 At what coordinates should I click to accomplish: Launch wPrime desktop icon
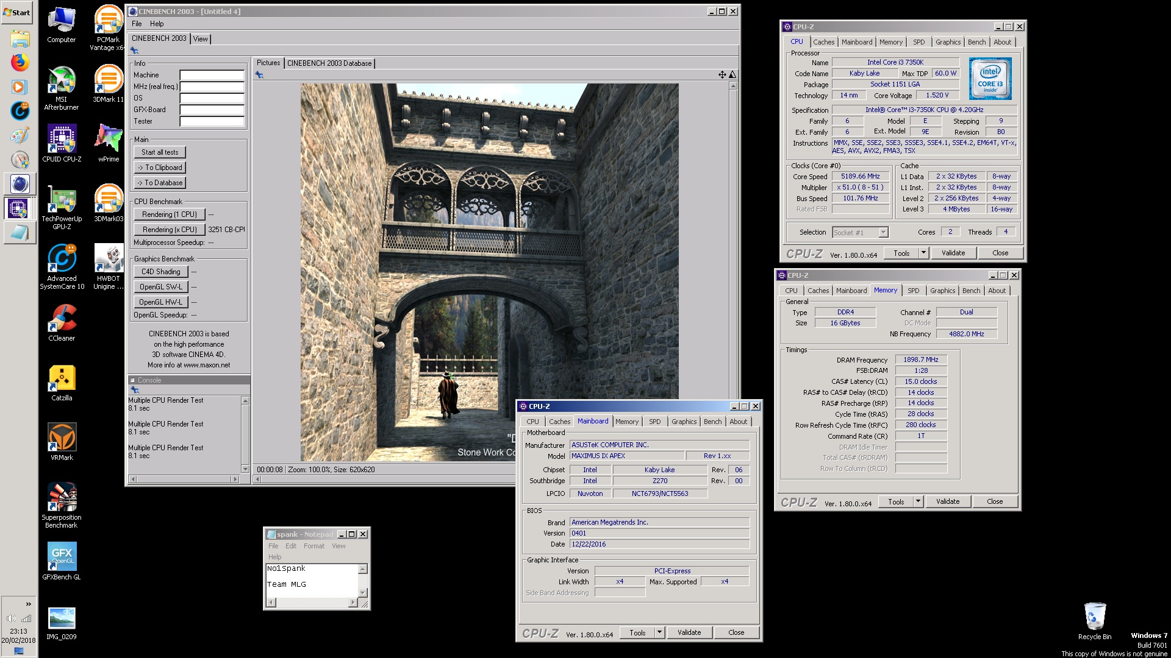pyautogui.click(x=109, y=144)
